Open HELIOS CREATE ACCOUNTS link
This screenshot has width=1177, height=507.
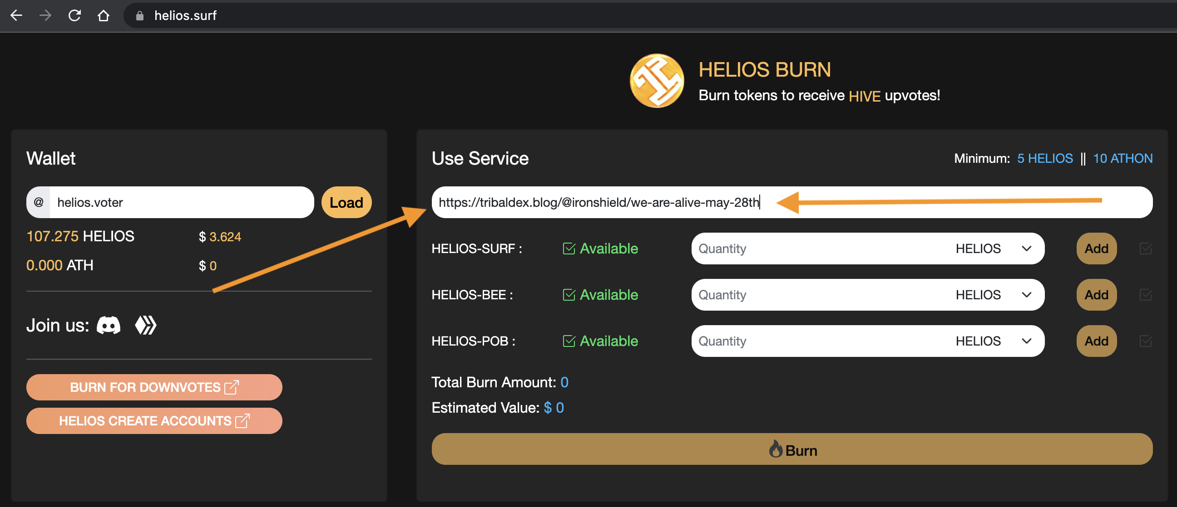pos(154,421)
